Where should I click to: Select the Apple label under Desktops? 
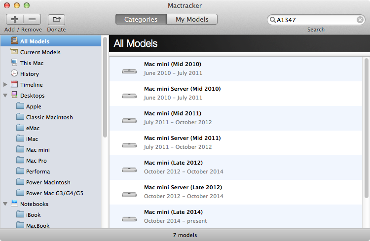pyautogui.click(x=34, y=106)
